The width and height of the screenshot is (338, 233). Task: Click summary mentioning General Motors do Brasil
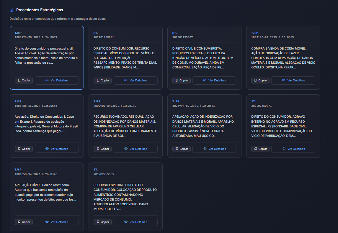[x=46, y=124]
